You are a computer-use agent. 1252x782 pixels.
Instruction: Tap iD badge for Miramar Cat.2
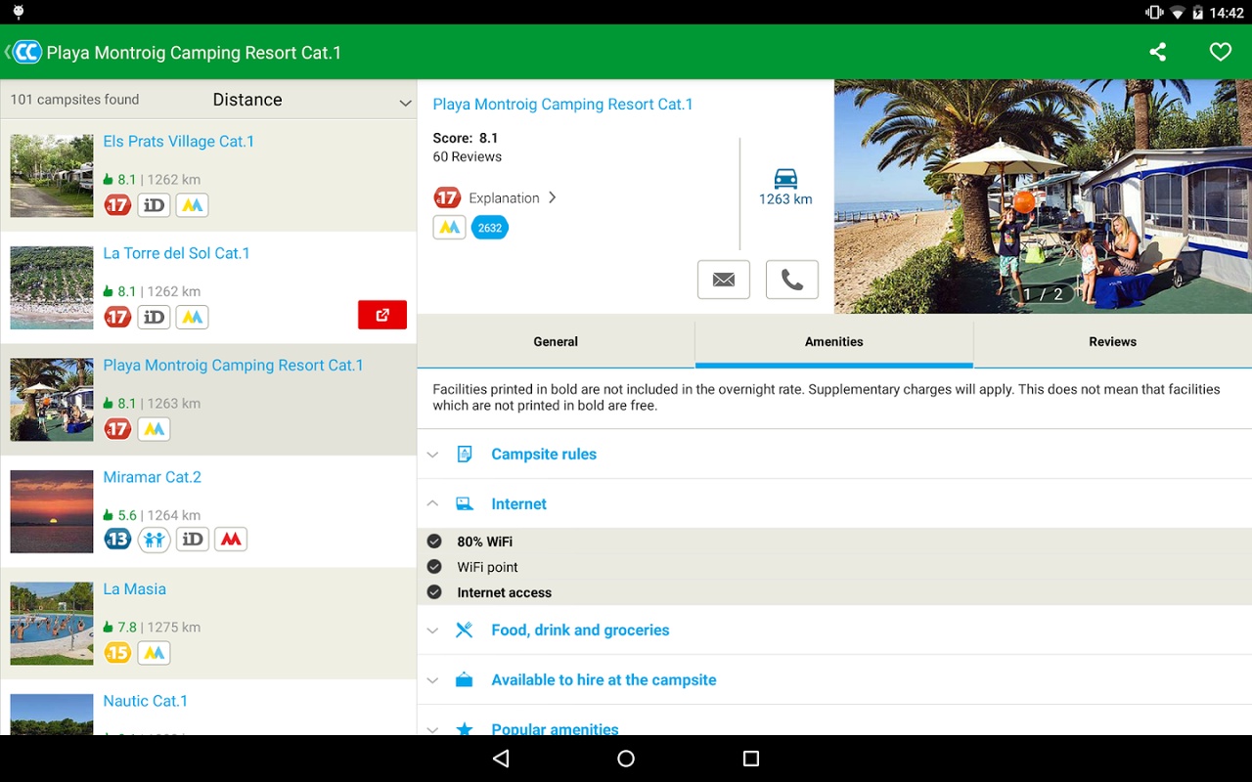click(x=193, y=539)
